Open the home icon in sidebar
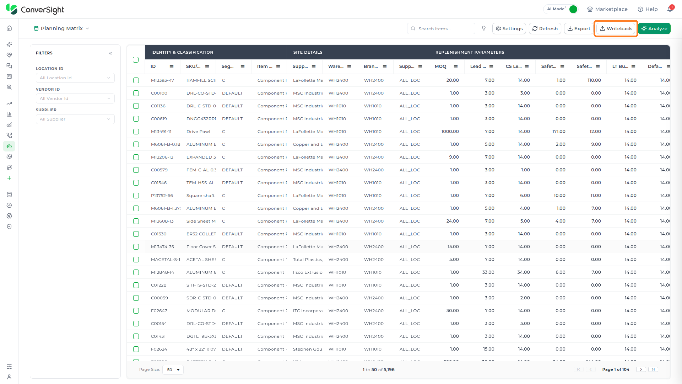682x384 pixels. tap(9, 28)
